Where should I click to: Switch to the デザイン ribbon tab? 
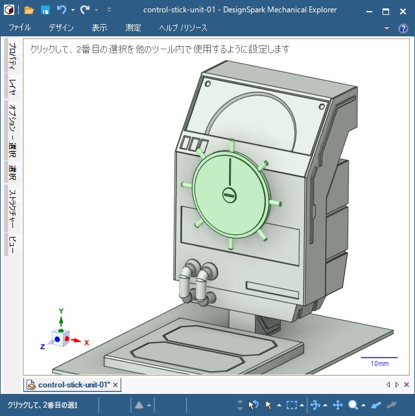61,28
